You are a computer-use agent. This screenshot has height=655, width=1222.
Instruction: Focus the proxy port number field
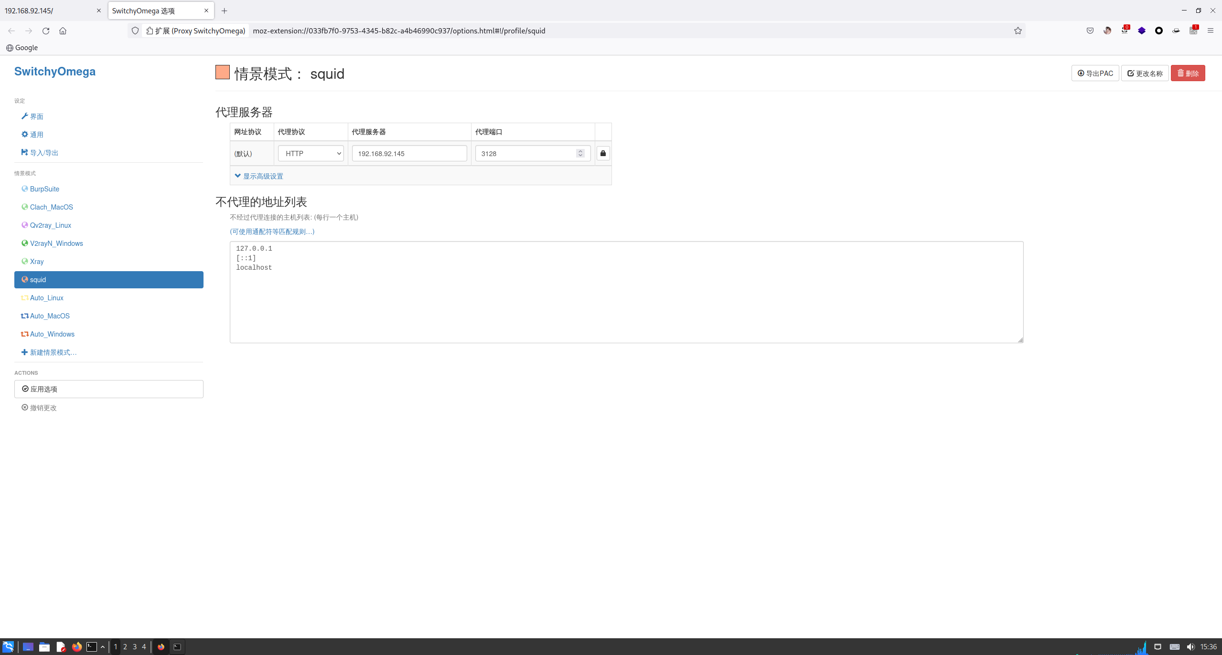(x=533, y=153)
